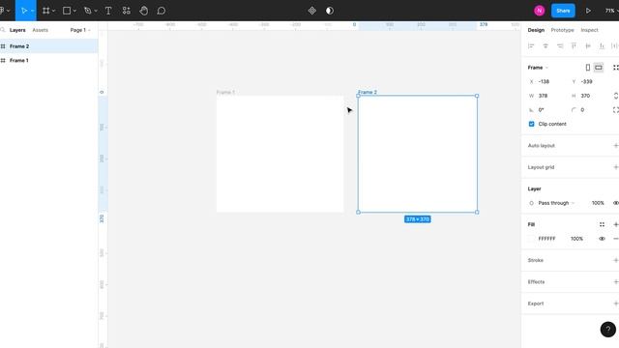Viewport: 619px width, 348px height.
Task: Click the Align right icon
Action: pyautogui.click(x=560, y=46)
